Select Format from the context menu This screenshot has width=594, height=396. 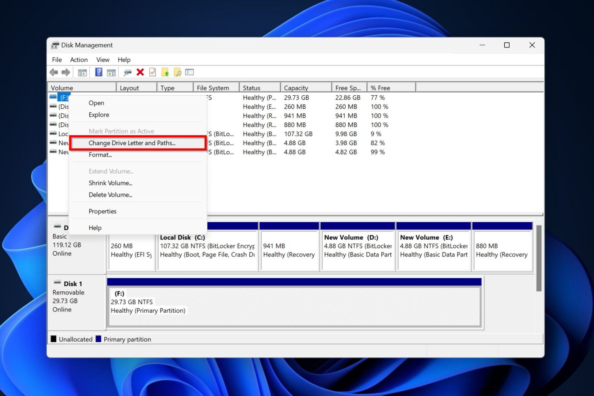pyautogui.click(x=100, y=155)
